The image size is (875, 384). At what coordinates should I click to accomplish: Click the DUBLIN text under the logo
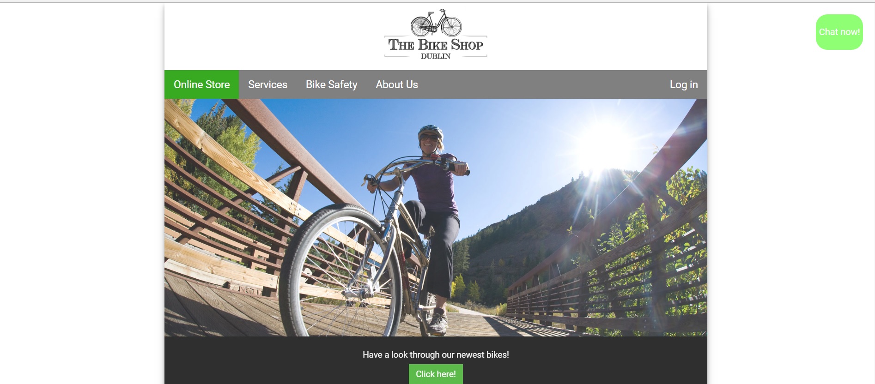pos(436,56)
